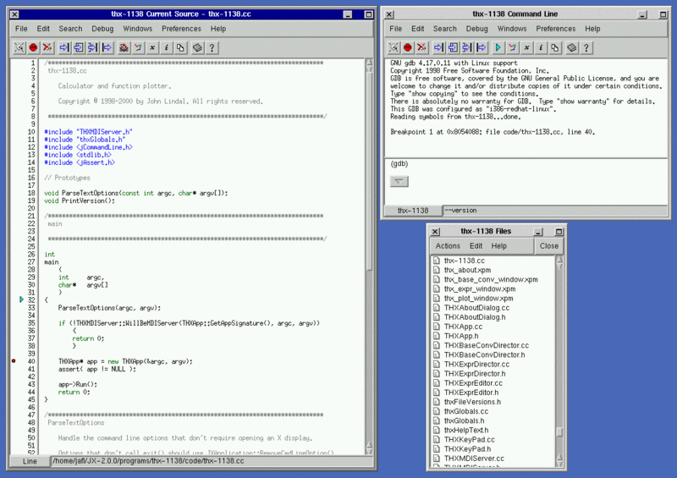677x478 pixels.
Task: Toggle the red breakpoint dot at line 40
Action: (14, 361)
